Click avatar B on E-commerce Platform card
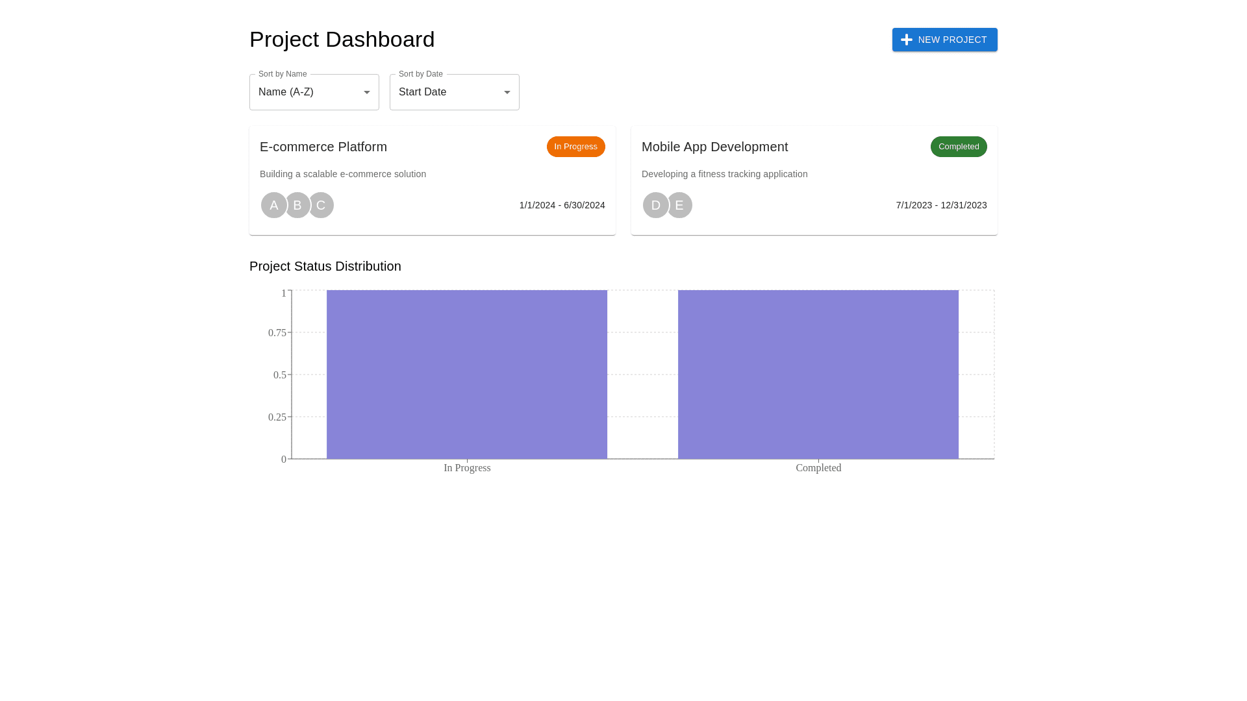This screenshot has width=1247, height=701. point(297,205)
